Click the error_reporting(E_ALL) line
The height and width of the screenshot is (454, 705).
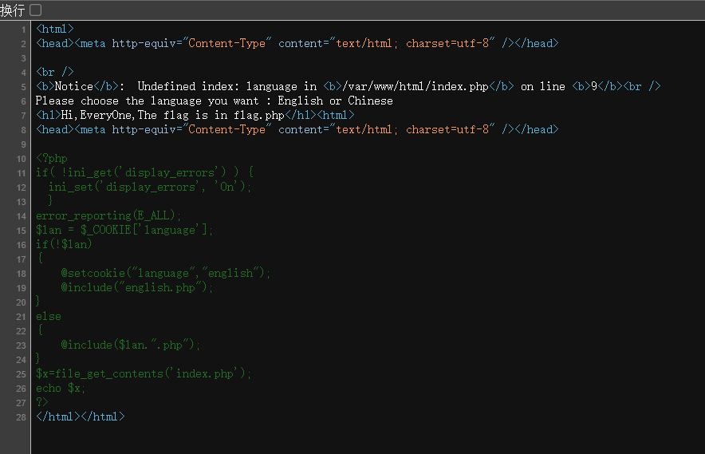(x=108, y=215)
